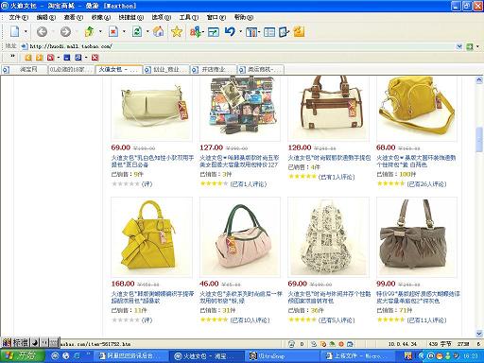Open the 编辑(E) menu
The height and width of the screenshot is (363, 484).
click(46, 17)
